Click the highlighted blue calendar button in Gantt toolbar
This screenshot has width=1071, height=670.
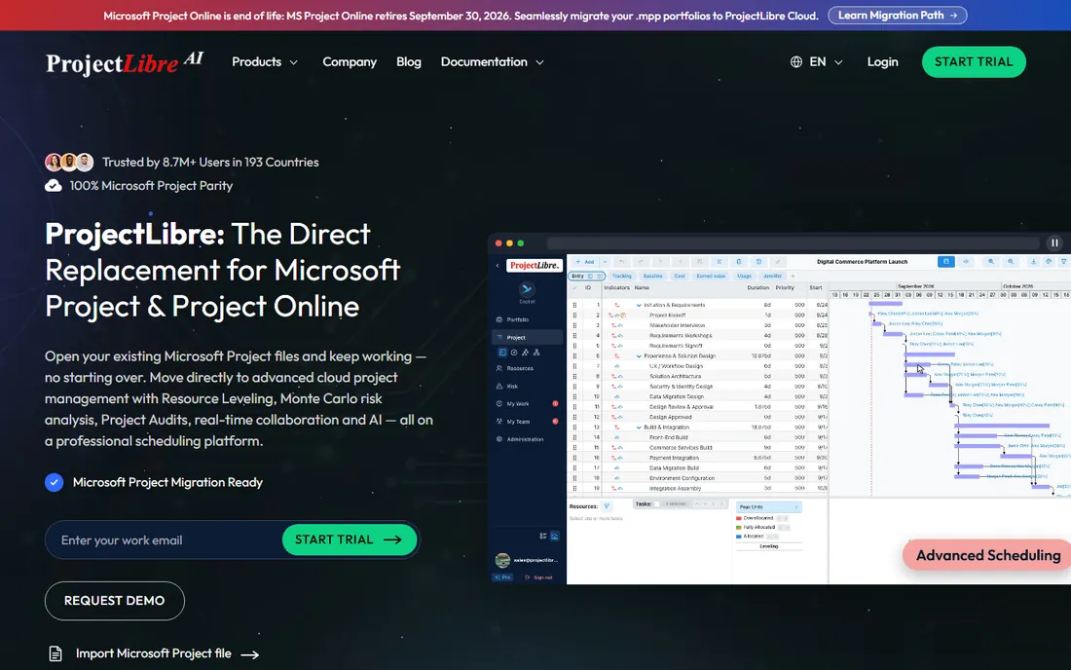point(946,262)
